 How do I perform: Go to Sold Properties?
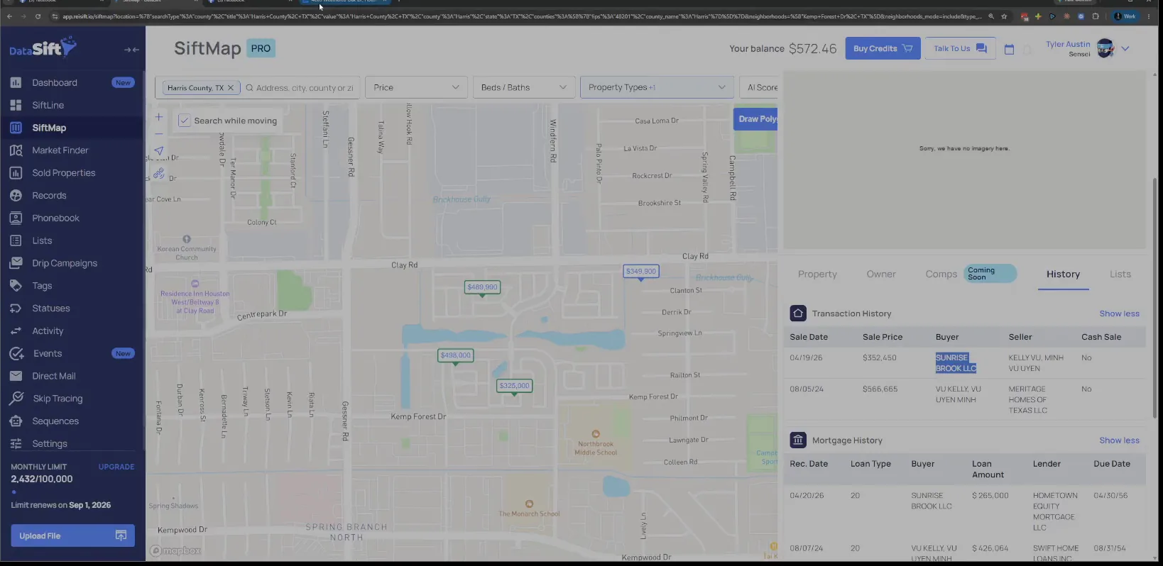coord(63,173)
